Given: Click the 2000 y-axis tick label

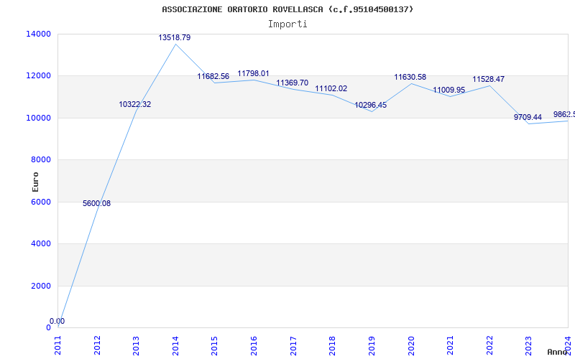Looking at the screenshot, I should pyautogui.click(x=41, y=286).
